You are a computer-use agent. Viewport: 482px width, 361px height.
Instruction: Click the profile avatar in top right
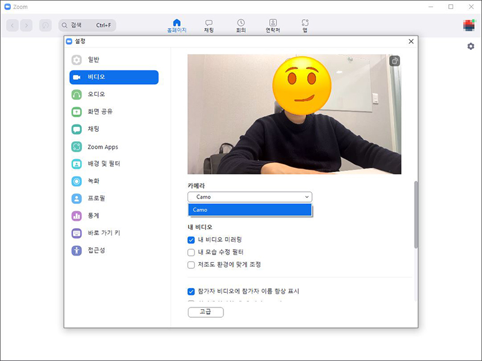click(x=469, y=25)
